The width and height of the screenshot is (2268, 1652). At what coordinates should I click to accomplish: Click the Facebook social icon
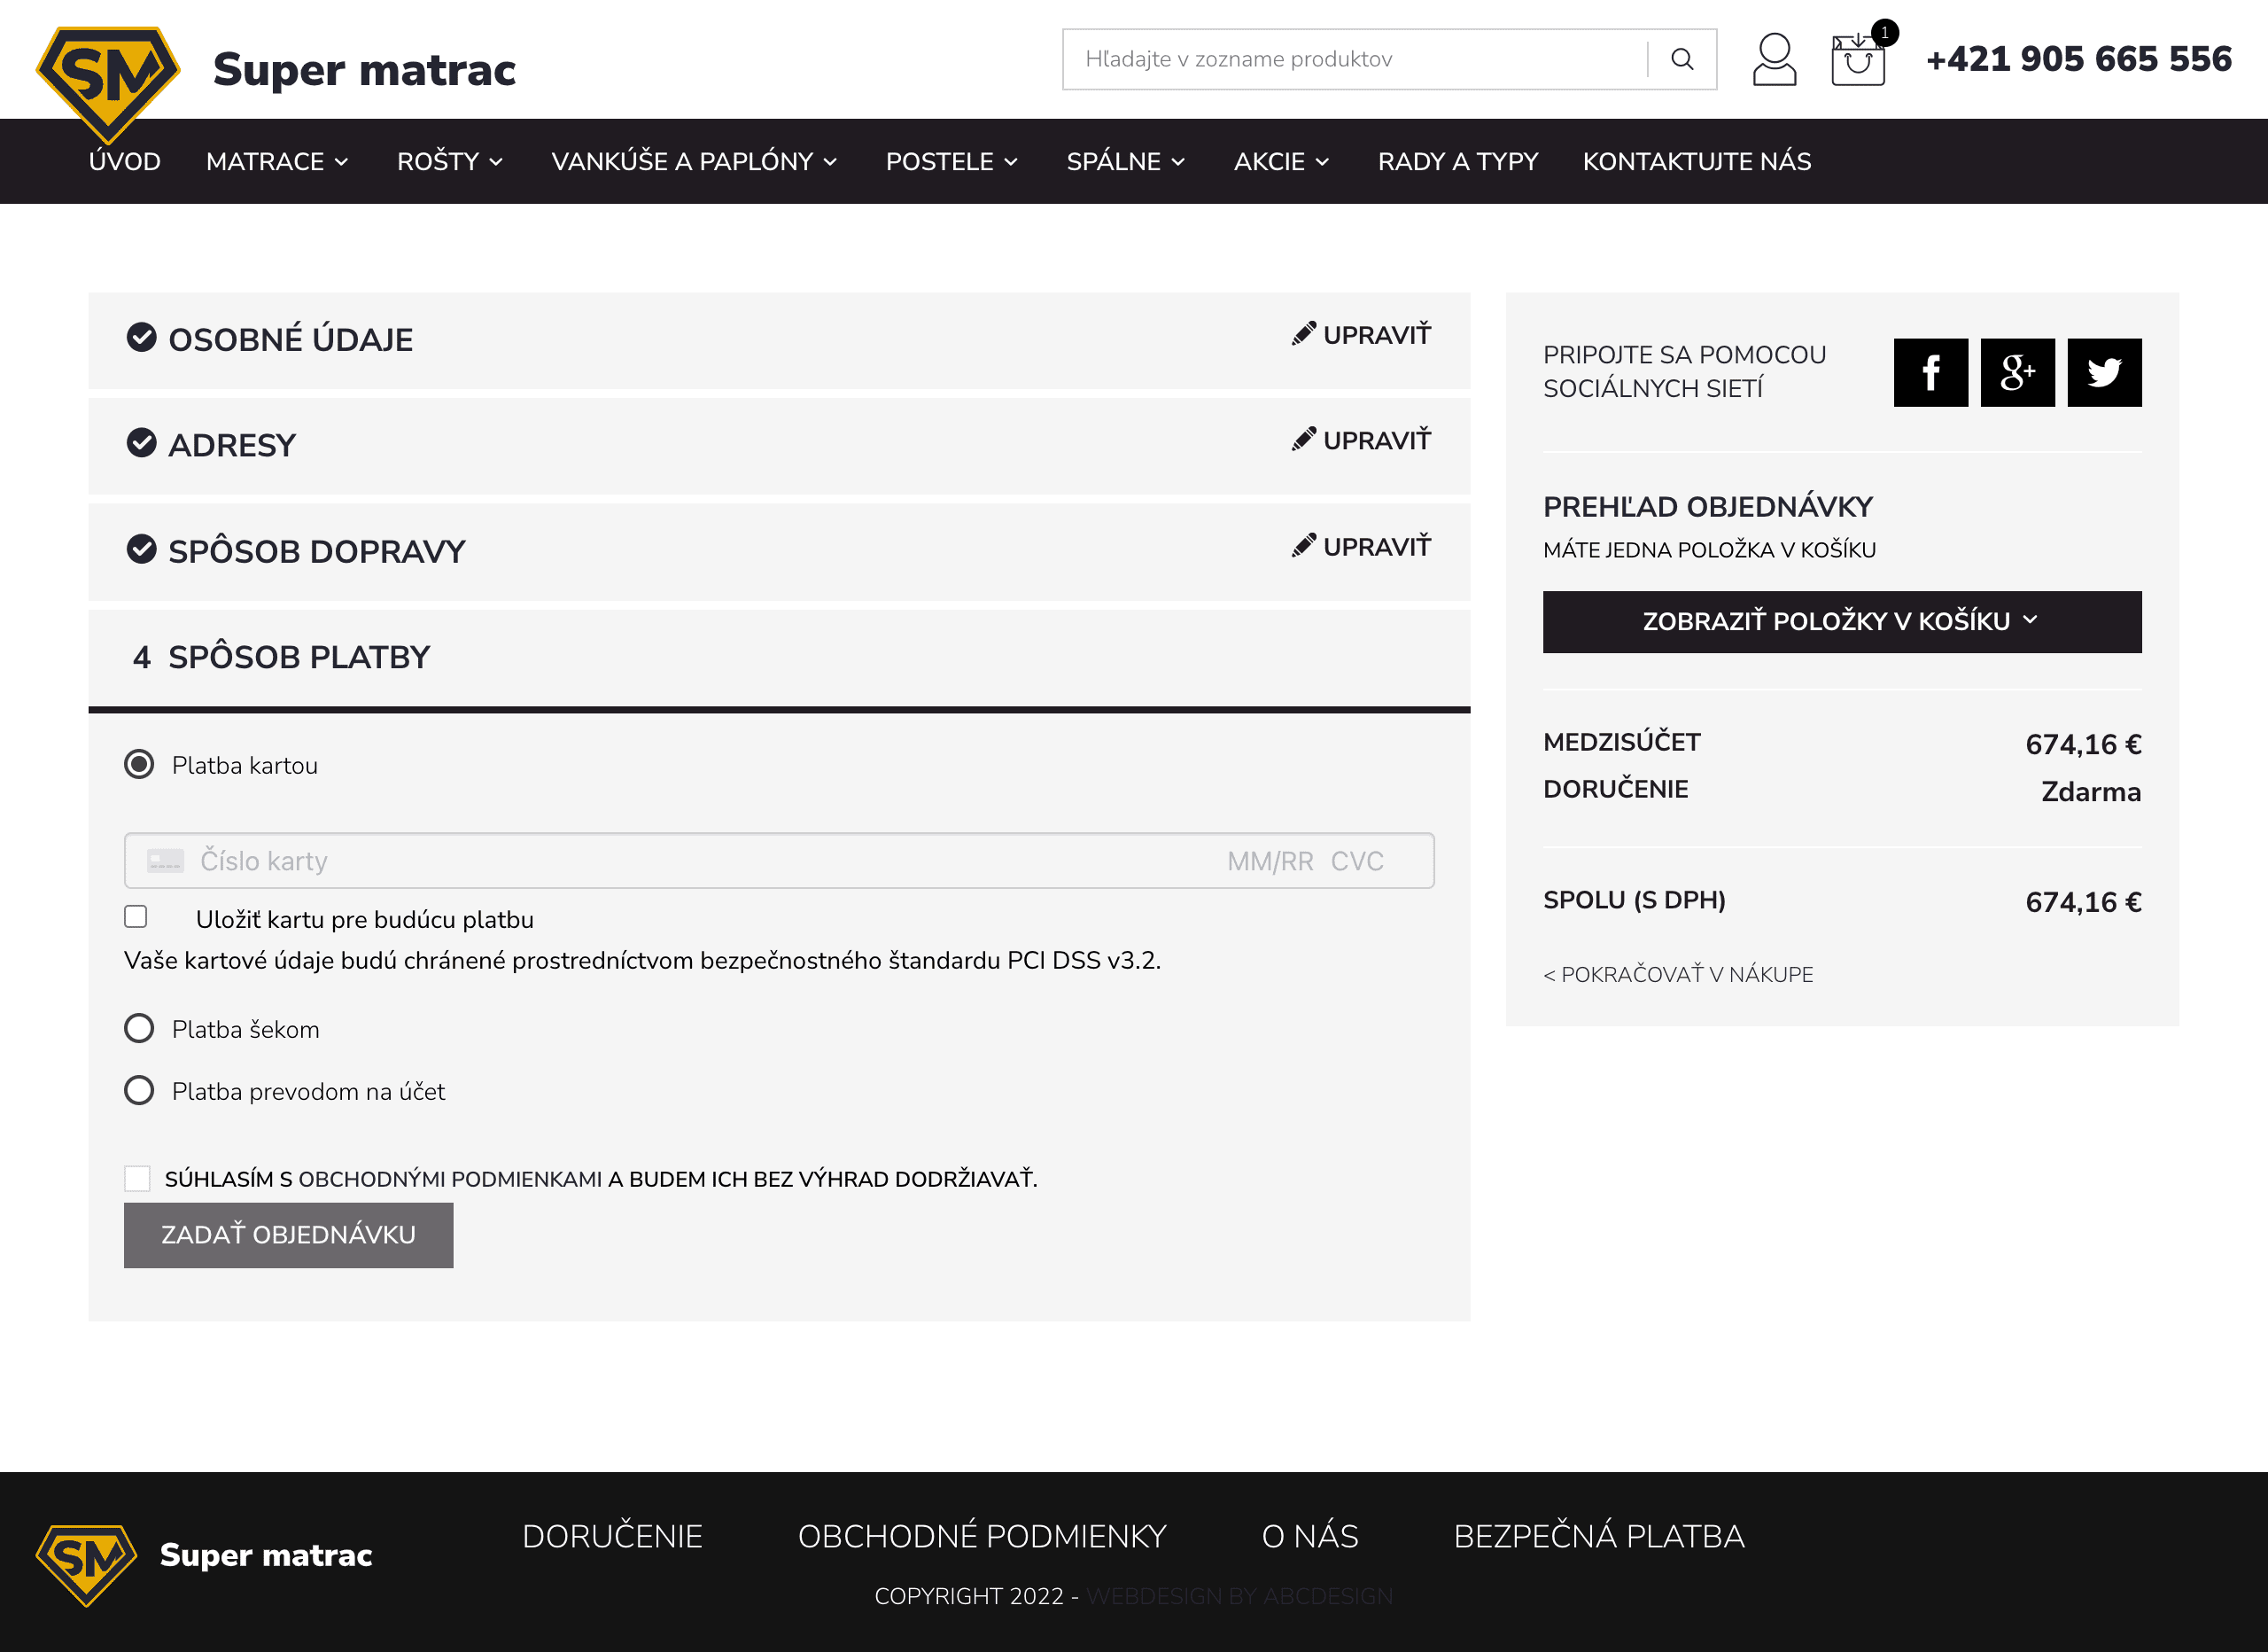(1930, 371)
